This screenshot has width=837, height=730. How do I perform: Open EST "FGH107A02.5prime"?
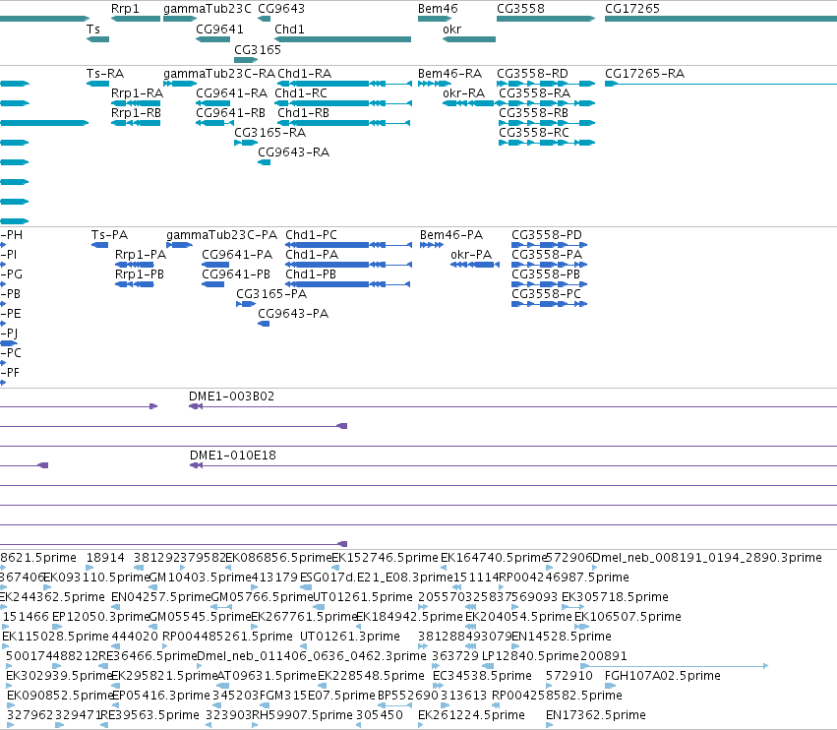click(663, 676)
